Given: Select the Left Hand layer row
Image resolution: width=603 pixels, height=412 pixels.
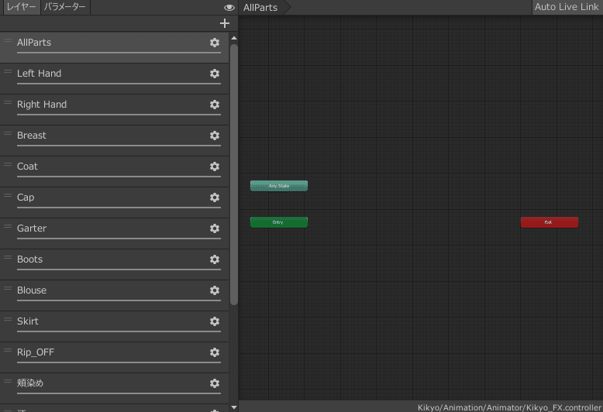Looking at the screenshot, I should pyautogui.click(x=114, y=78).
